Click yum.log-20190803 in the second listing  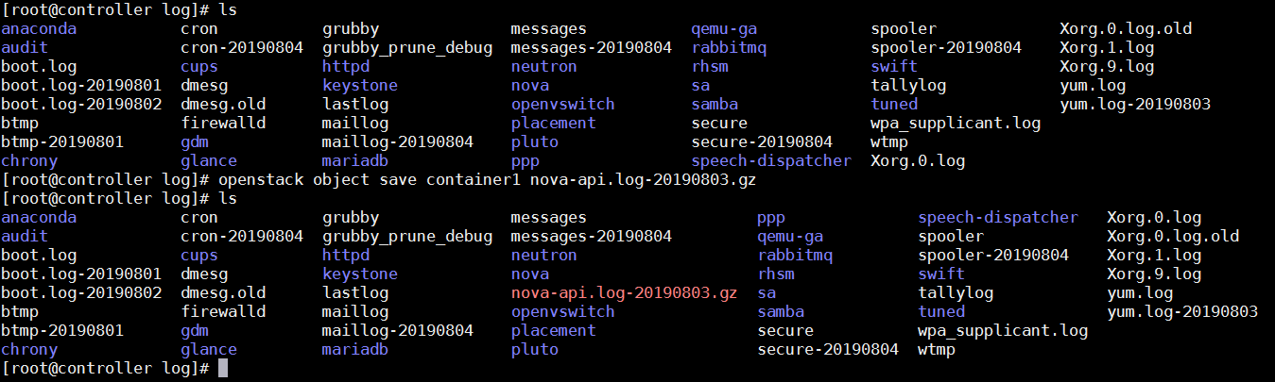1182,312
